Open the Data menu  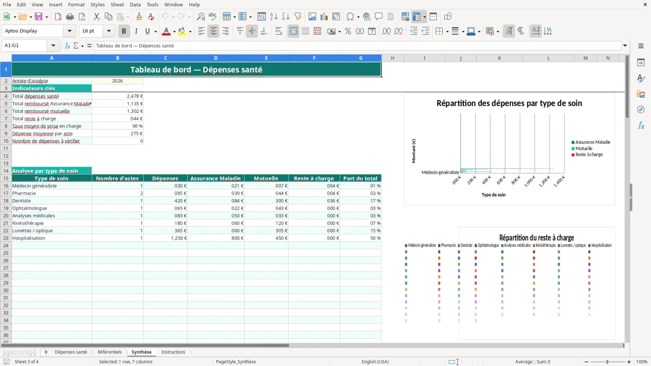[x=135, y=4]
